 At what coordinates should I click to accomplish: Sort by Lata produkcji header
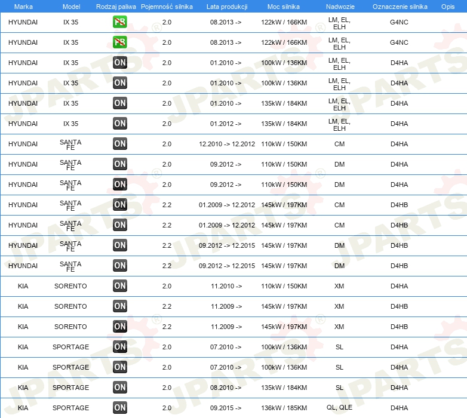226,6
